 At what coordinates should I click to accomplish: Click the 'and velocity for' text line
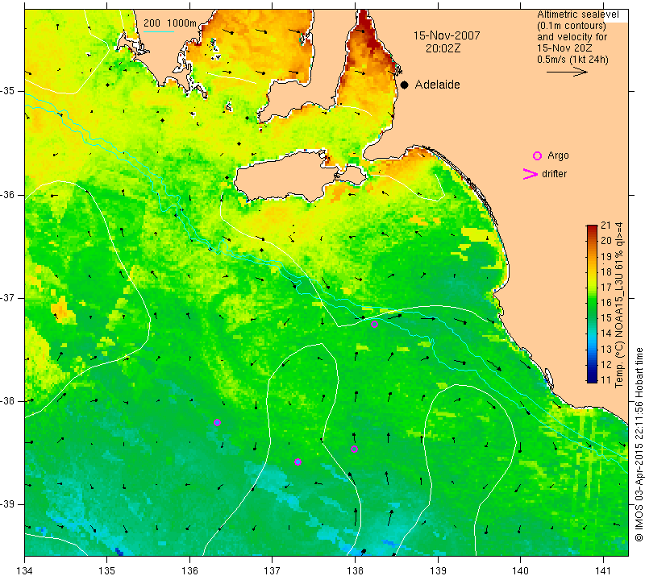click(x=572, y=37)
